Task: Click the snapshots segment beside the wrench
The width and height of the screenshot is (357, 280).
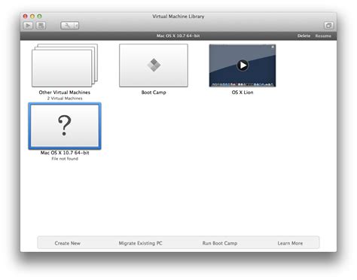Action: (76, 26)
